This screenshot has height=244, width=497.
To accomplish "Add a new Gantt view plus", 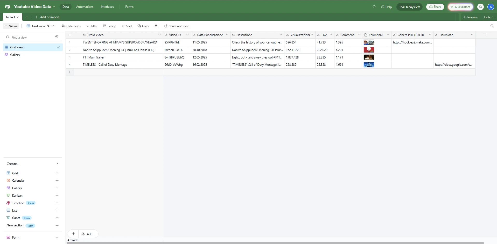I will coord(57,218).
